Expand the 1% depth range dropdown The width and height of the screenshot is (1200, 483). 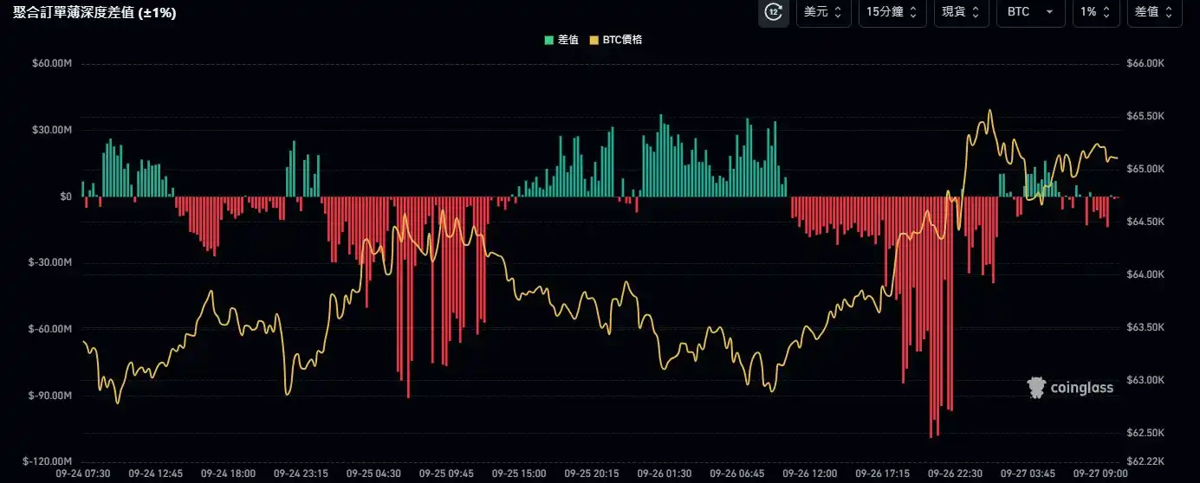tap(1095, 12)
